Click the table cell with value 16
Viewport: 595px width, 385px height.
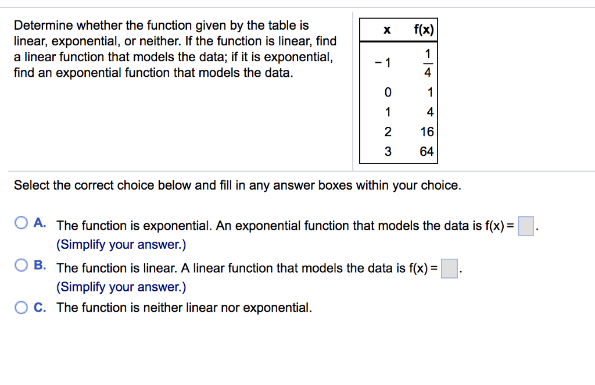click(427, 132)
